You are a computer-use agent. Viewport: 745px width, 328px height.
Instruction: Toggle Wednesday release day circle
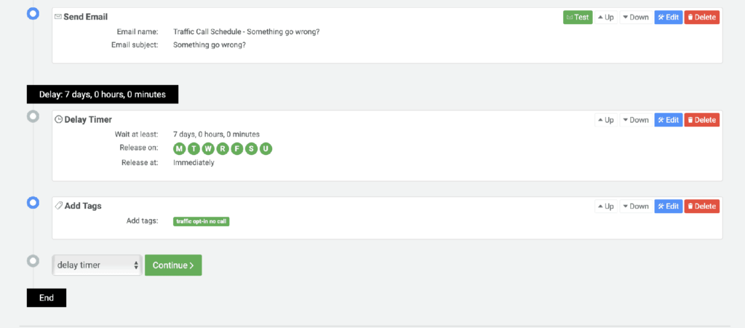click(208, 148)
